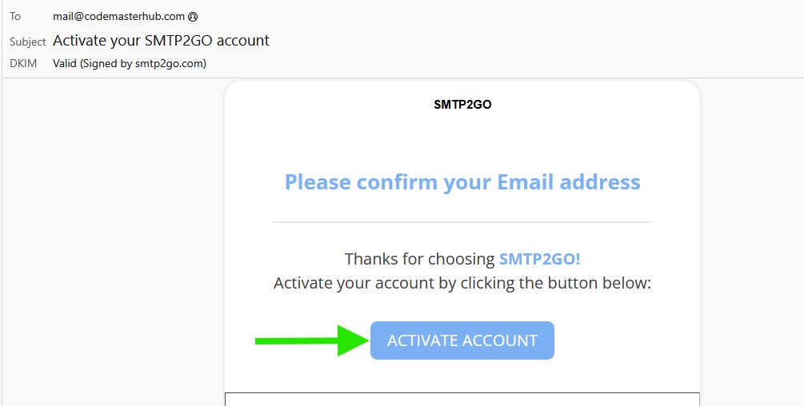Click the horizontal divider under the heading
Image resolution: width=804 pixels, height=406 pixels.
pos(462,221)
